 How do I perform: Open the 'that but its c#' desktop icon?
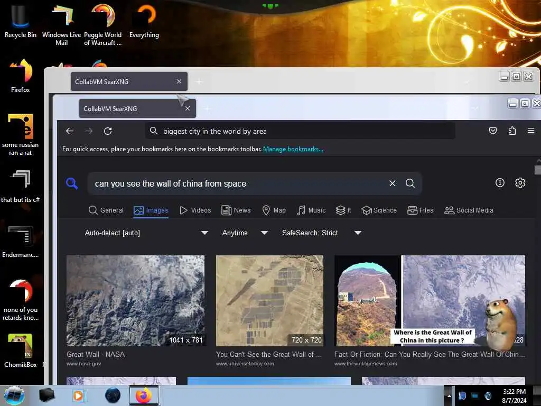[x=21, y=186]
